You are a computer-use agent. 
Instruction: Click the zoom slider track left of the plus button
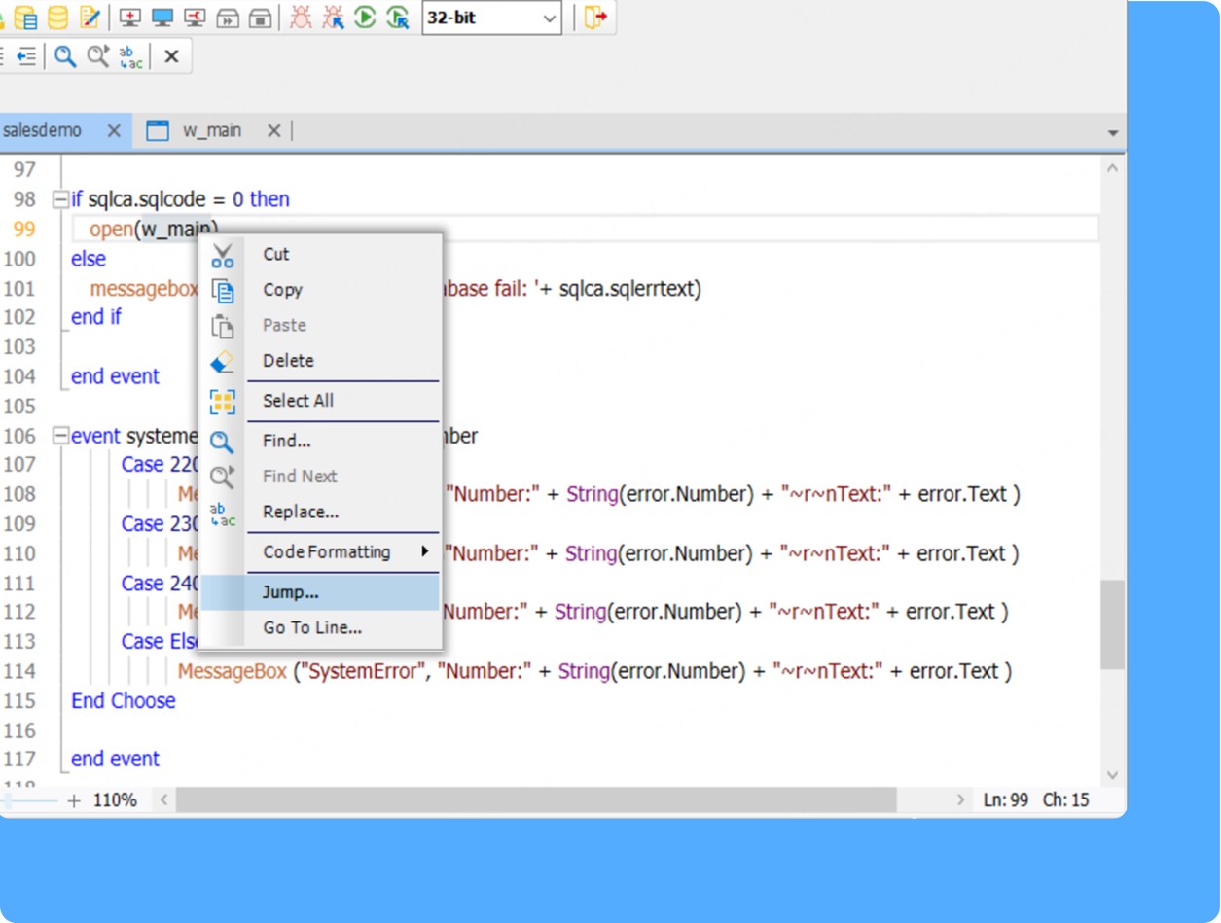29,801
